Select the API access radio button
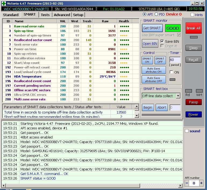207x190 pixels. [x=144, y=14]
